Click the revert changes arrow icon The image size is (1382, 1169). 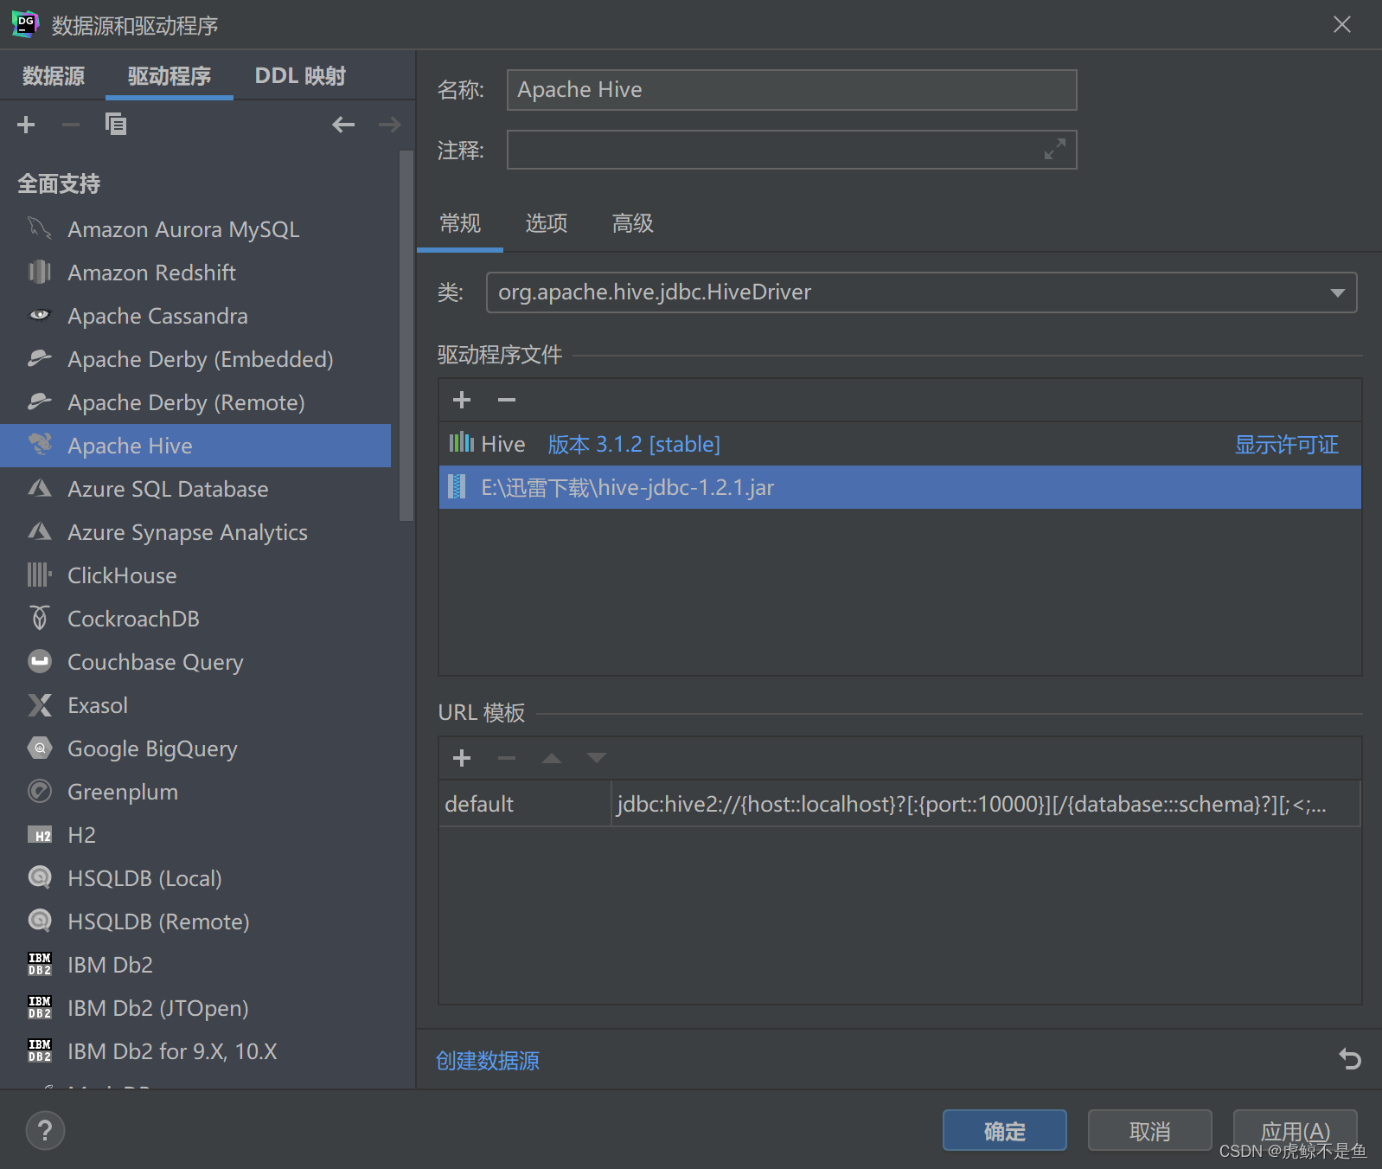pyautogui.click(x=1350, y=1059)
